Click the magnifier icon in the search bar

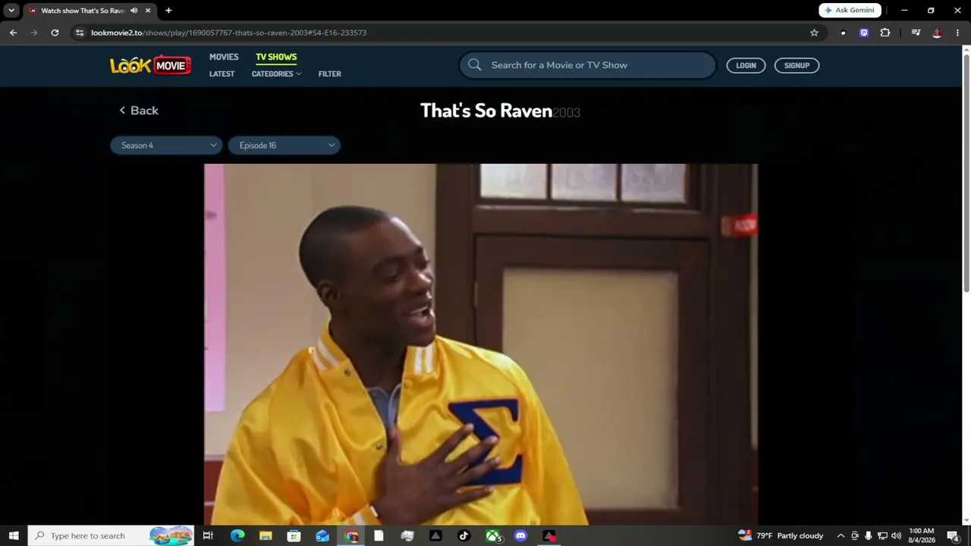point(475,65)
